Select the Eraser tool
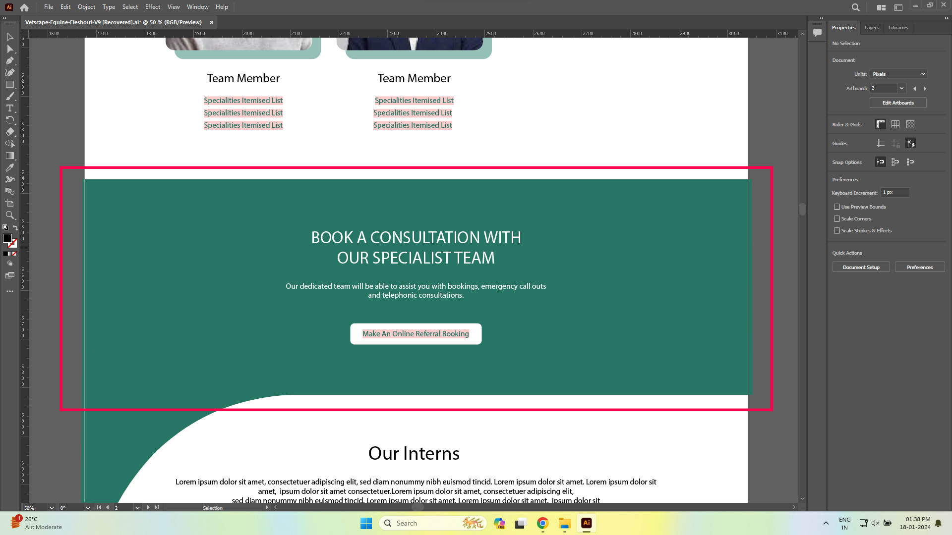Screen dimensions: 952x535 point(9,132)
